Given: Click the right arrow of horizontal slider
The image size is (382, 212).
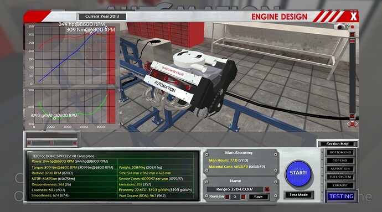Looking at the screenshot, I should (75, 143).
